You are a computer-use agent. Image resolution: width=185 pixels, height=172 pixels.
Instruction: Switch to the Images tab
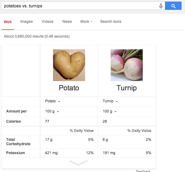point(27,22)
